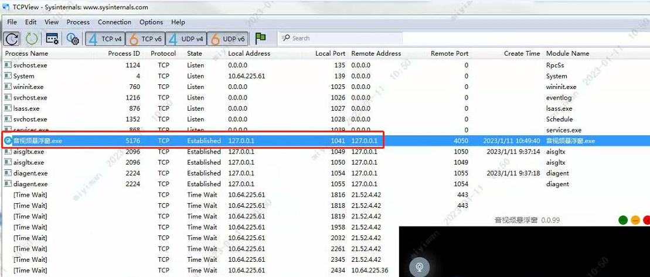
Task: Sort by State column header
Action: click(195, 53)
